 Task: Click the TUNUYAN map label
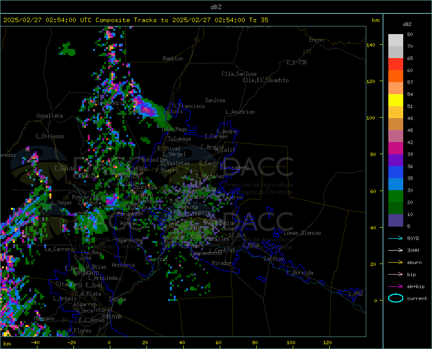111,317
